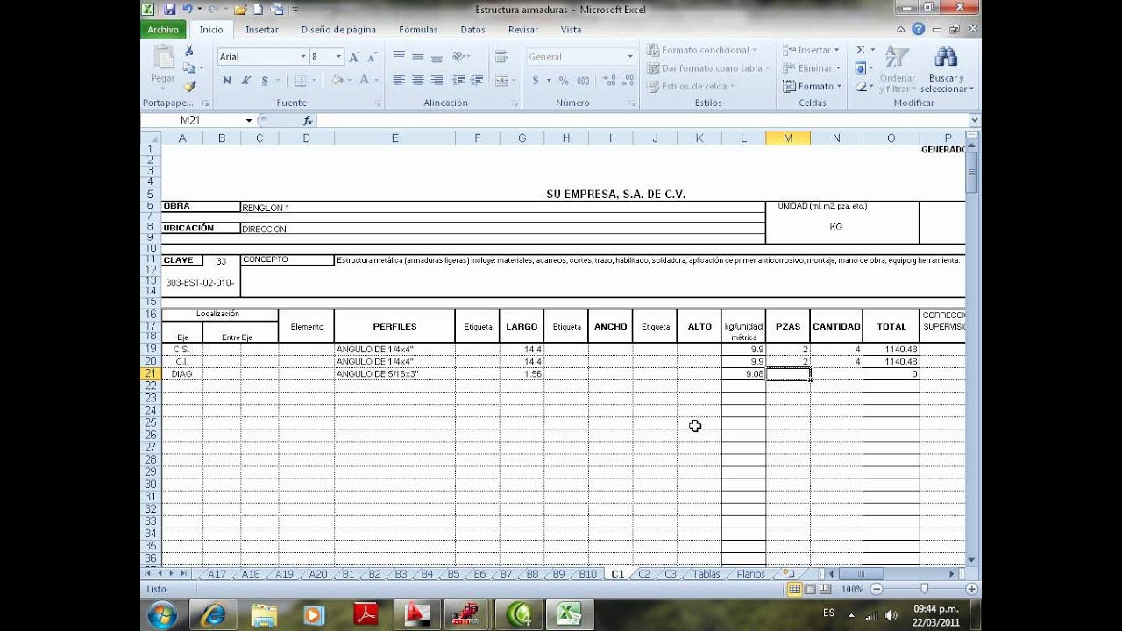1122x631 pixels.
Task: Click the Name Box showing M21
Action: pos(192,120)
